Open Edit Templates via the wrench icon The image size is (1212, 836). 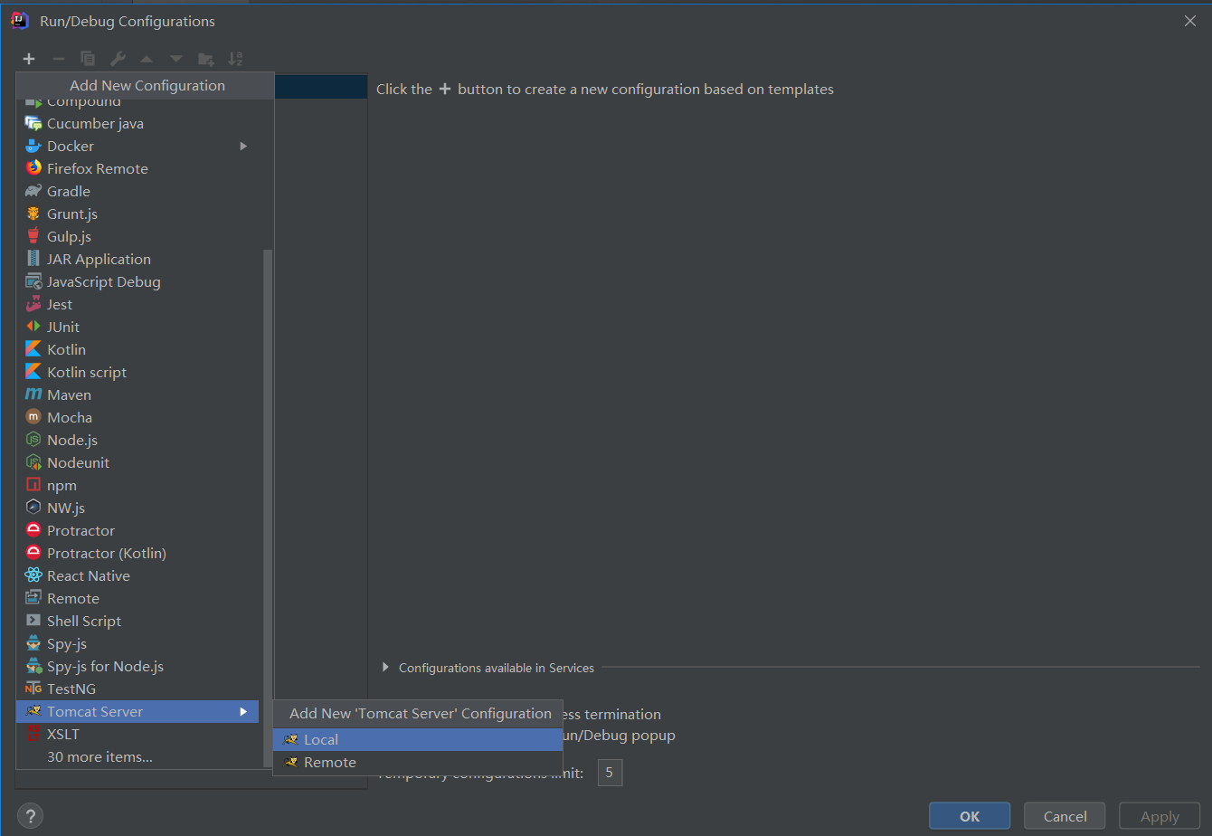click(x=117, y=58)
